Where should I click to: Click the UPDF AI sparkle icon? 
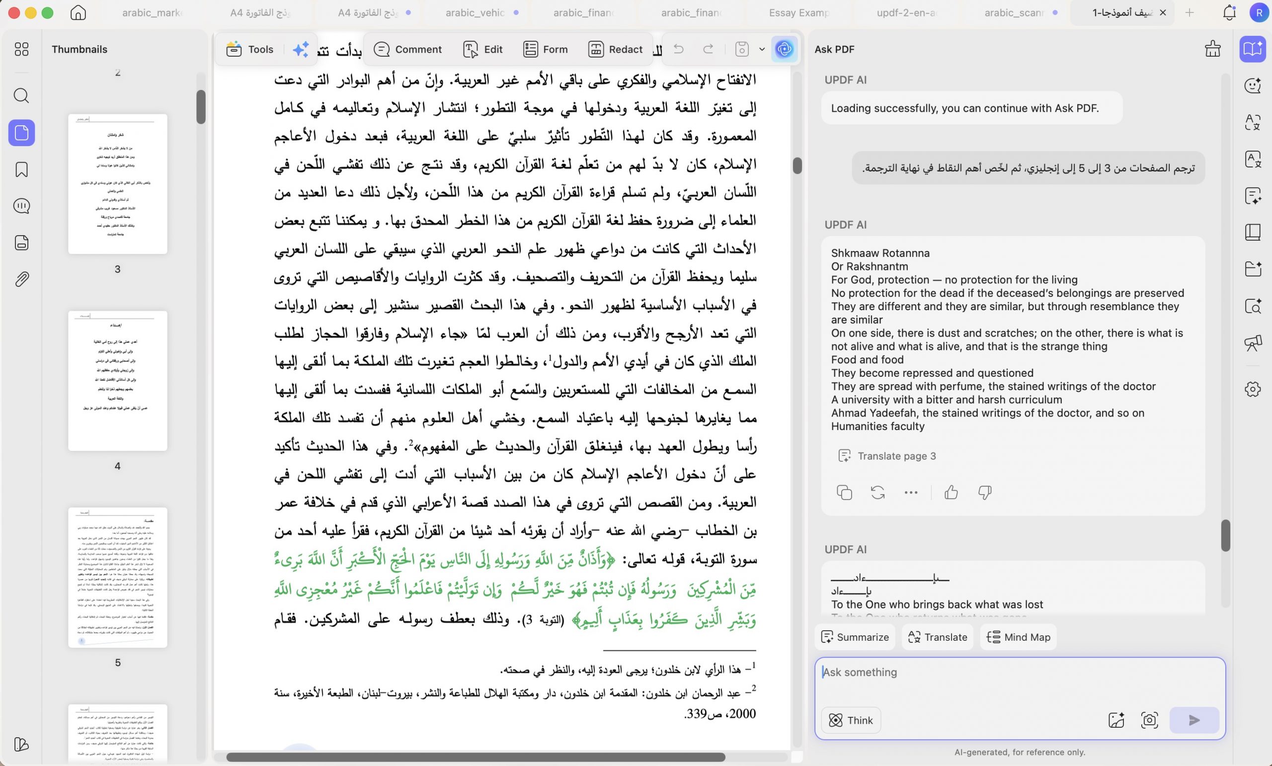[301, 49]
